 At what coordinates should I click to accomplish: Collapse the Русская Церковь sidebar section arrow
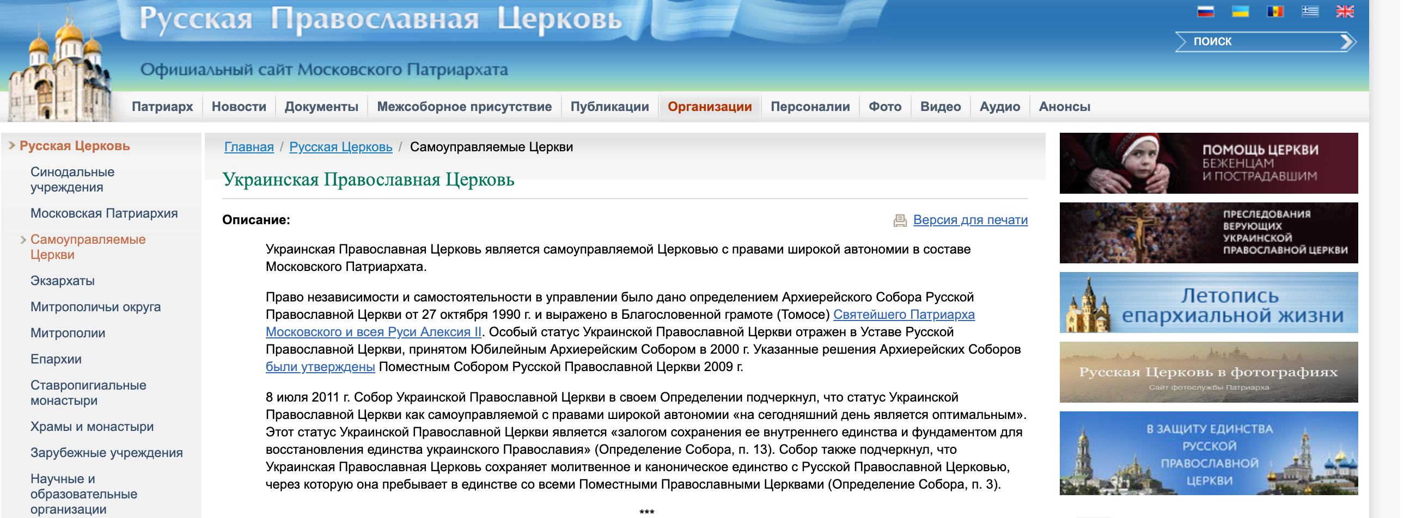tap(11, 145)
